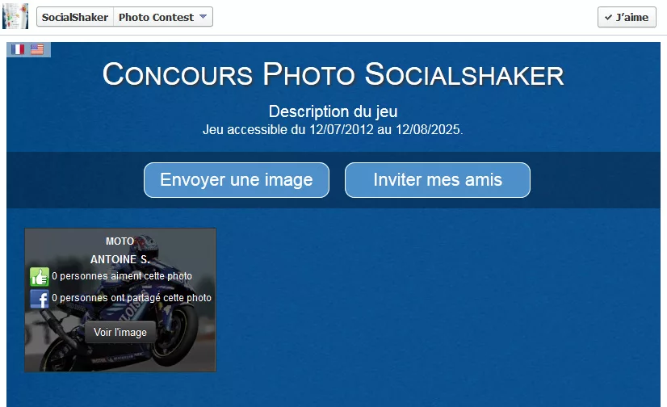The image size is (667, 407).
Task: Go to the SocialShaker page tab
Action: [75, 17]
